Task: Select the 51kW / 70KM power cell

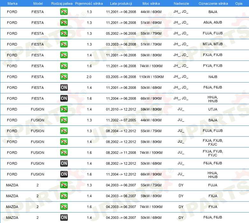Action: point(151,44)
